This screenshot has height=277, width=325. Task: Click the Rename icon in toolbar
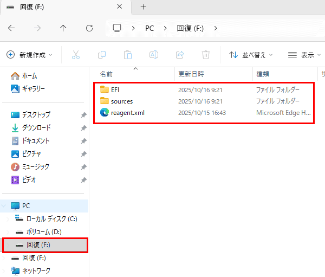click(154, 55)
